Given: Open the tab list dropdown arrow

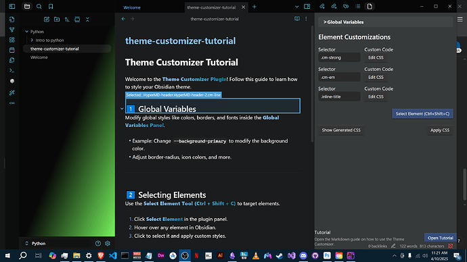Looking at the screenshot, I should click(296, 7).
